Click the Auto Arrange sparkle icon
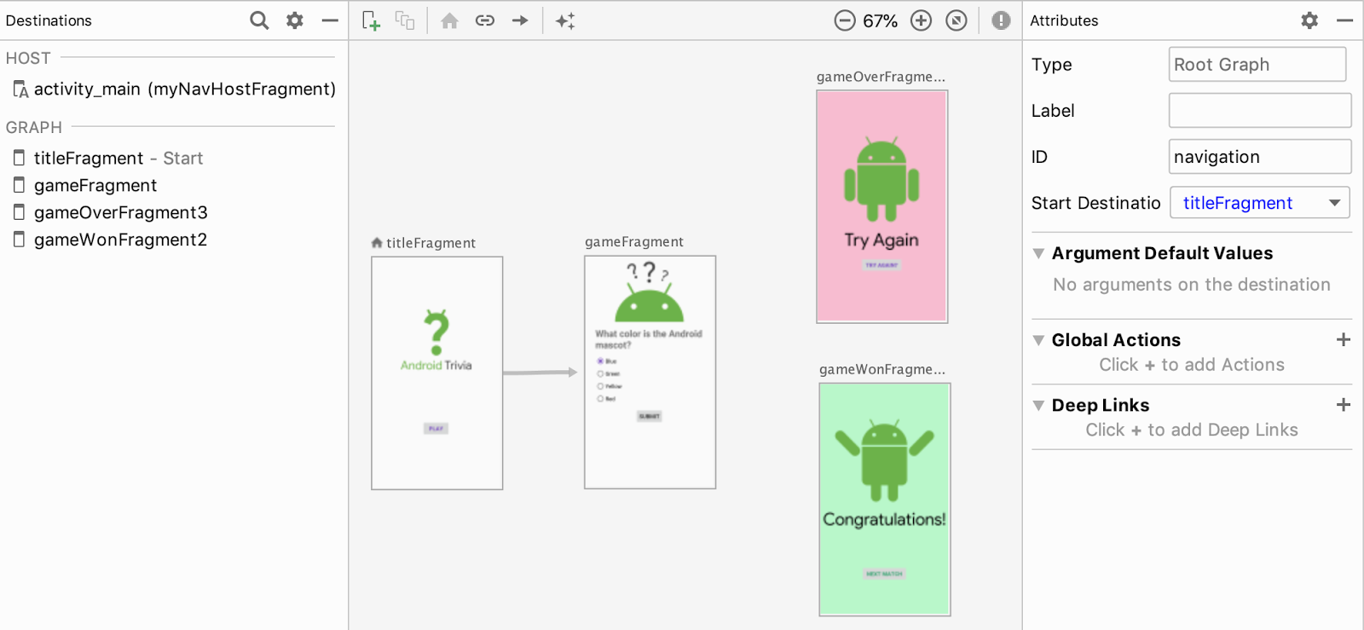The width and height of the screenshot is (1364, 630). click(x=565, y=20)
